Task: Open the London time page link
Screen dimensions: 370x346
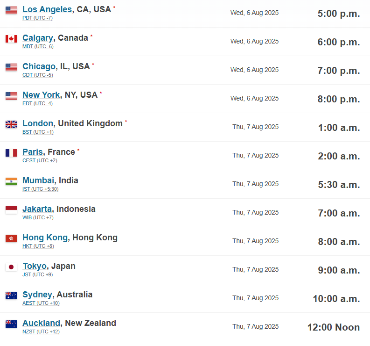Action: (38, 123)
